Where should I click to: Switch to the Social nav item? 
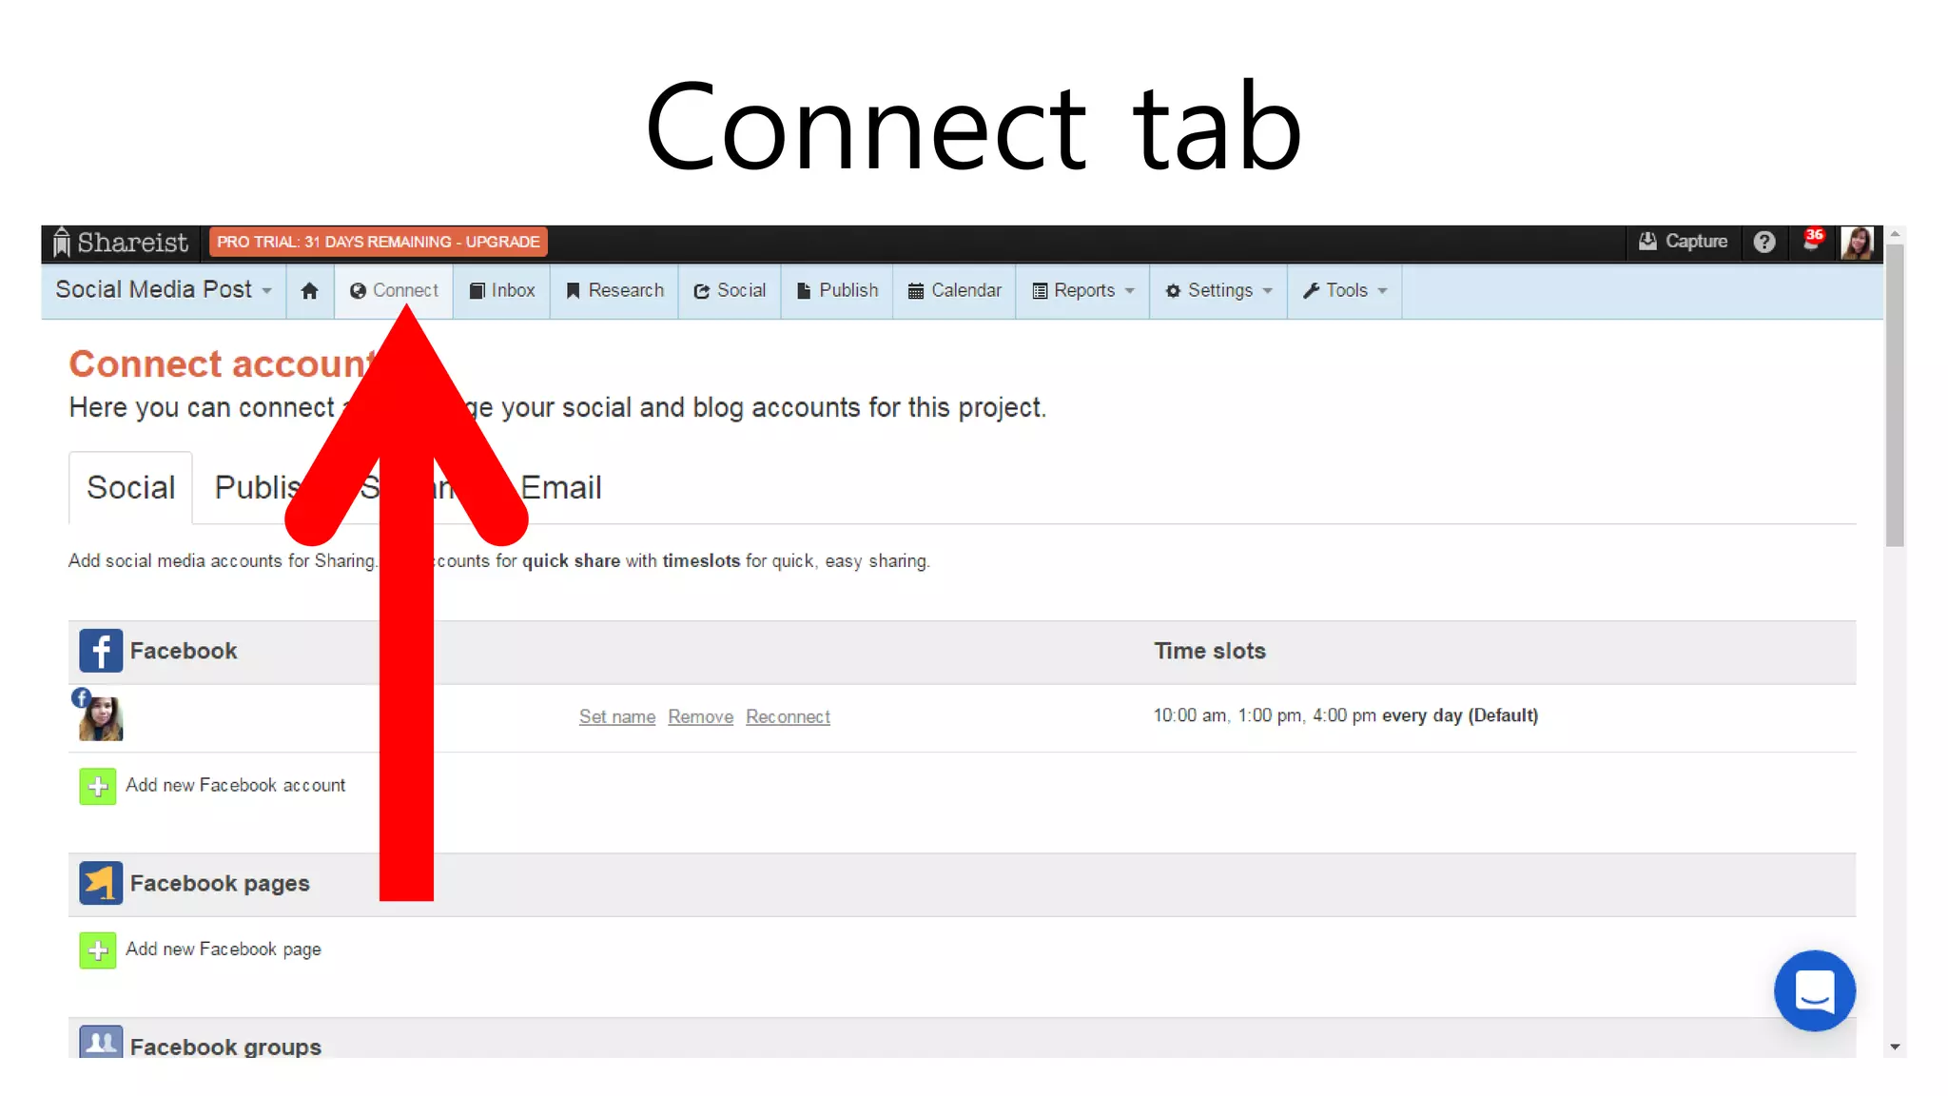coord(730,291)
